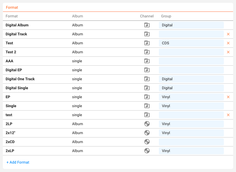Delete the Test 2 format row
Screen dimensions: 236x172
(x=228, y=52)
